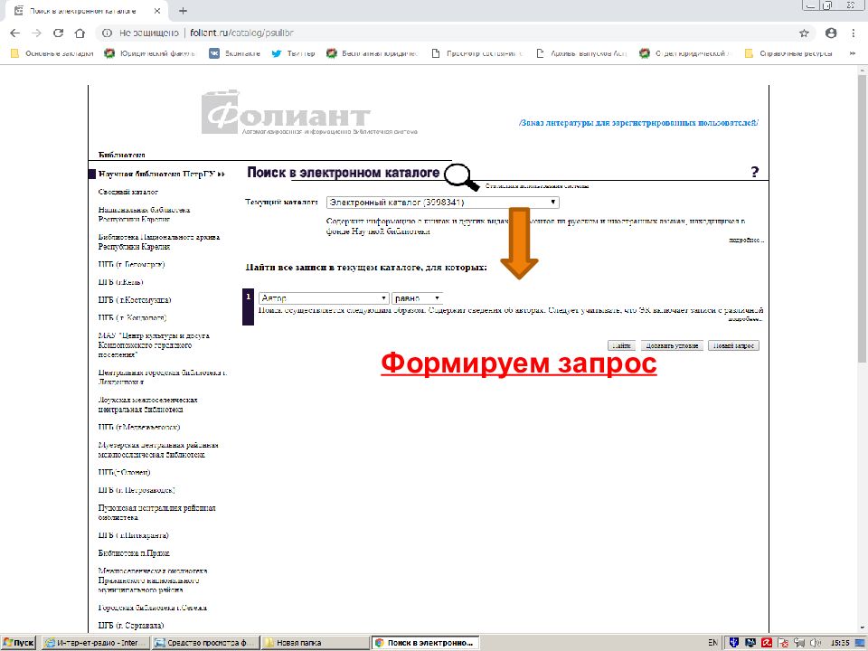Open the browser profile avatar icon

coord(831,33)
